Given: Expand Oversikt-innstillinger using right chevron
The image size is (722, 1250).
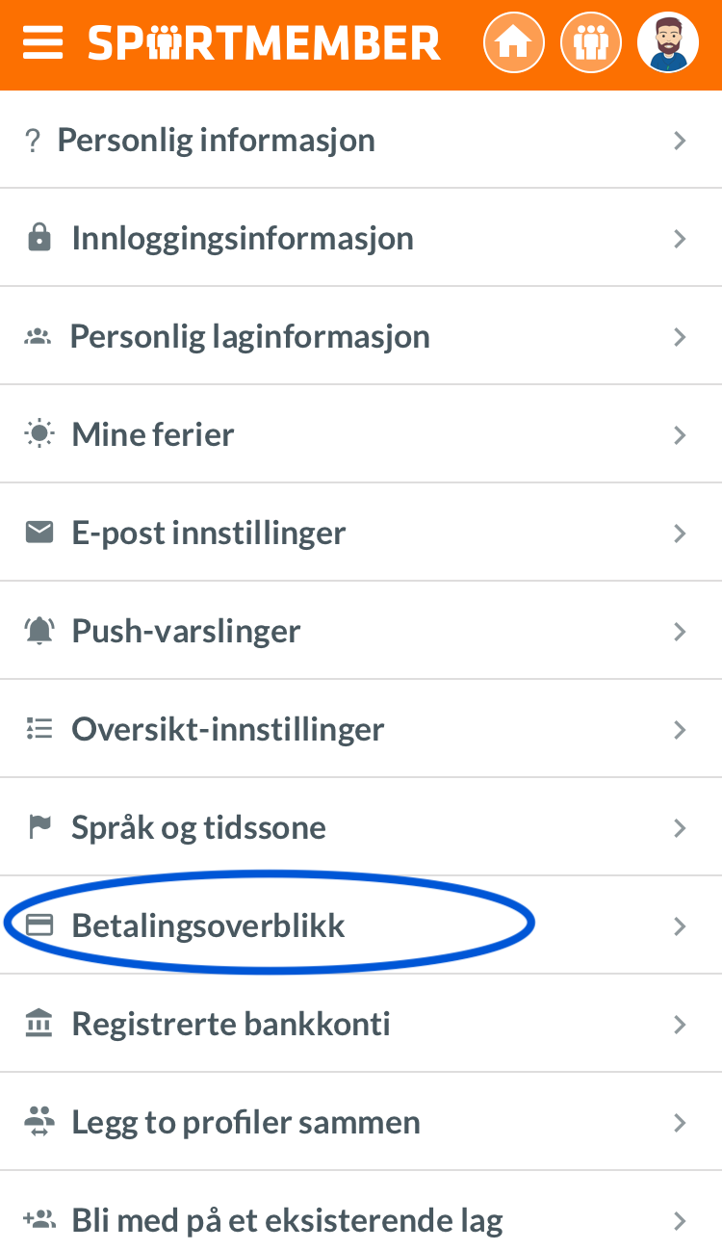Looking at the screenshot, I should (680, 730).
